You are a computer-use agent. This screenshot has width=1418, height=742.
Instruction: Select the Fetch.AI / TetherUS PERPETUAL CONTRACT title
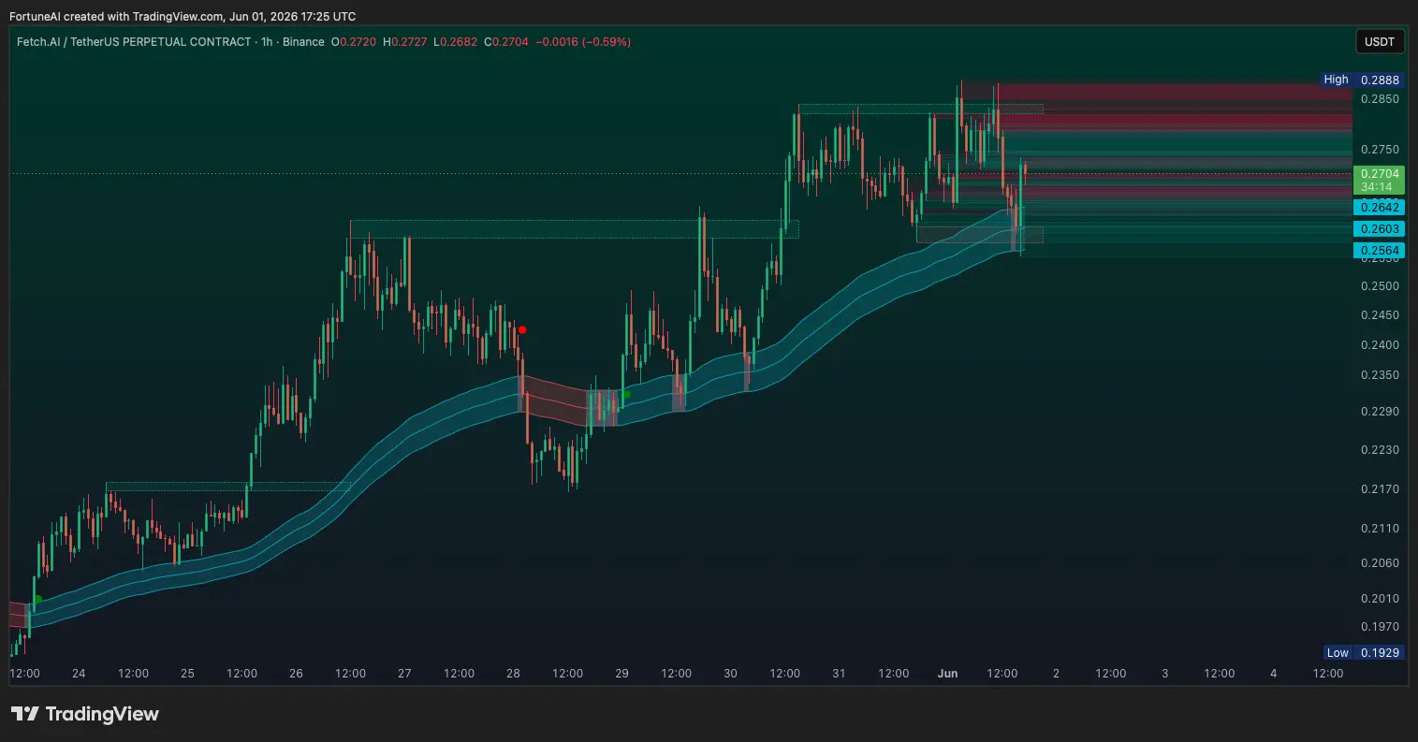click(134, 42)
